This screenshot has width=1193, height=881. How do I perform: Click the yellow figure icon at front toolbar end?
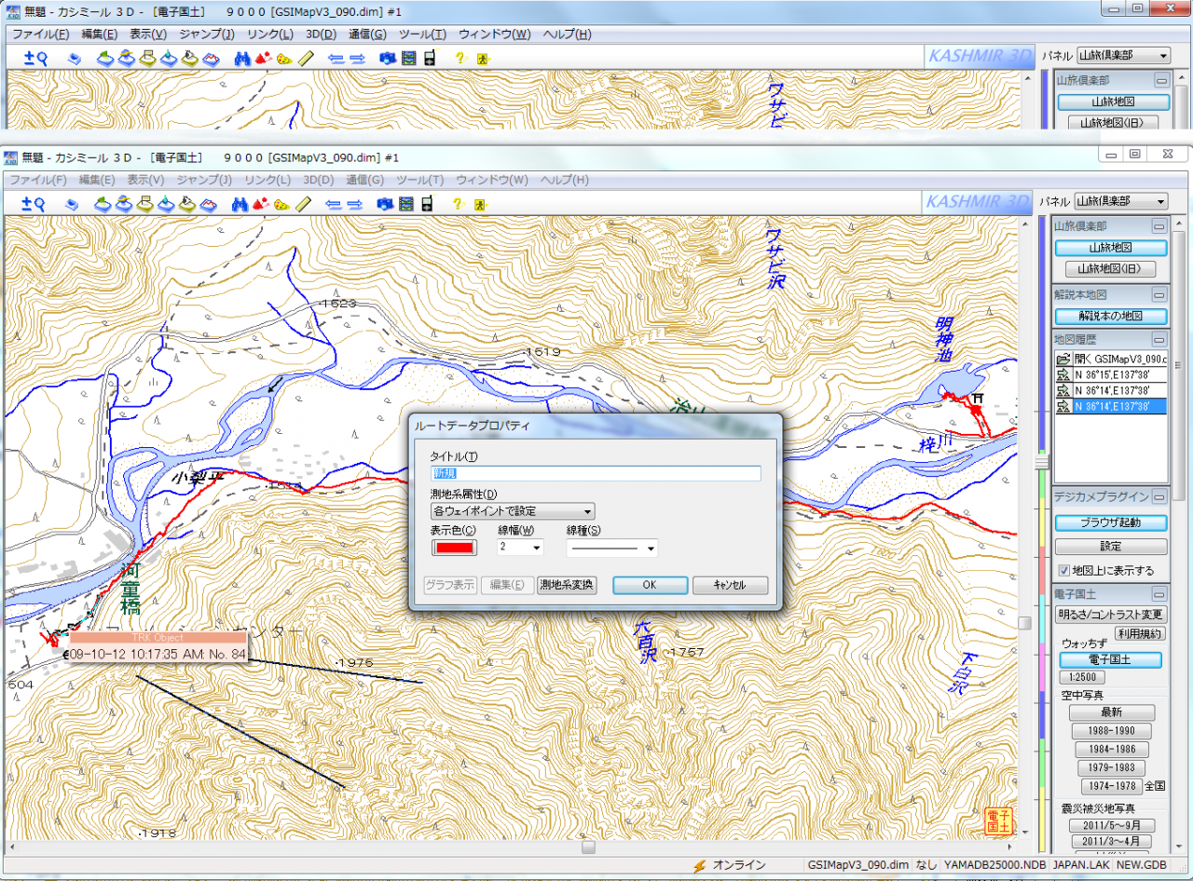pos(481,203)
